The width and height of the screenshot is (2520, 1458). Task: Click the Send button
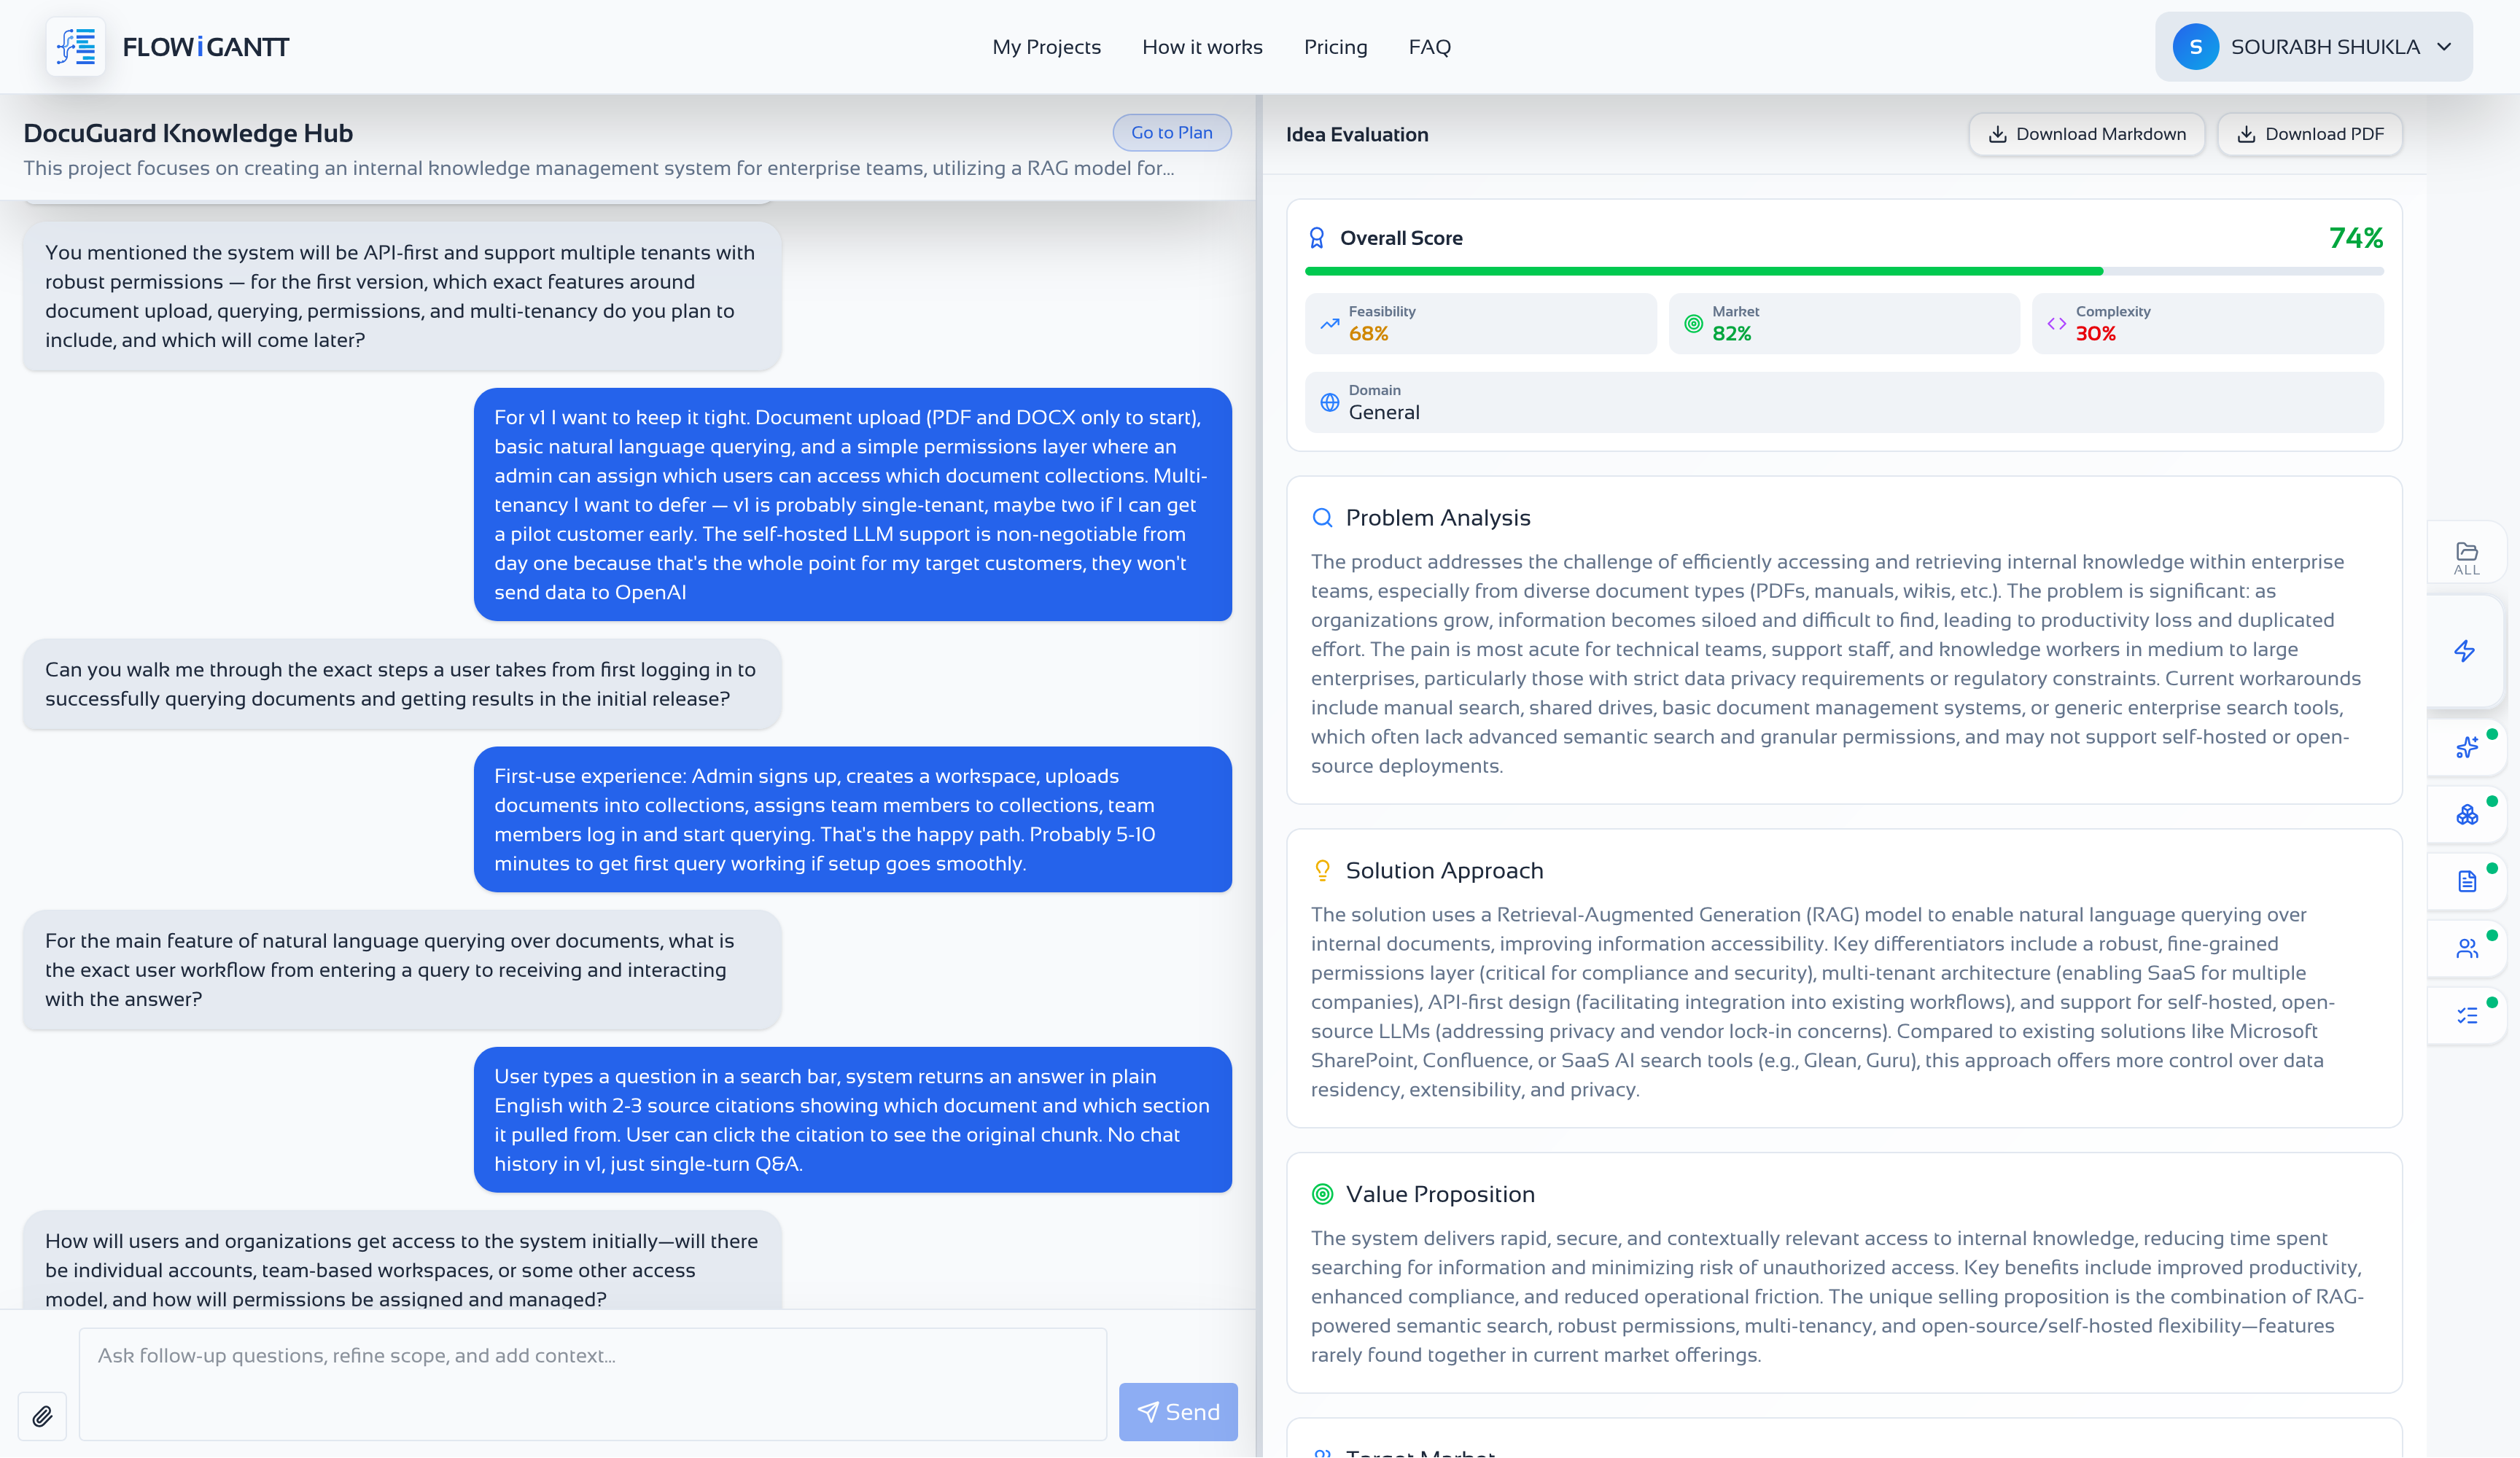[x=1177, y=1412]
